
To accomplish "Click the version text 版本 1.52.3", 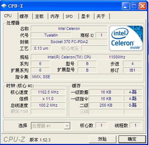I will point(40,140).
